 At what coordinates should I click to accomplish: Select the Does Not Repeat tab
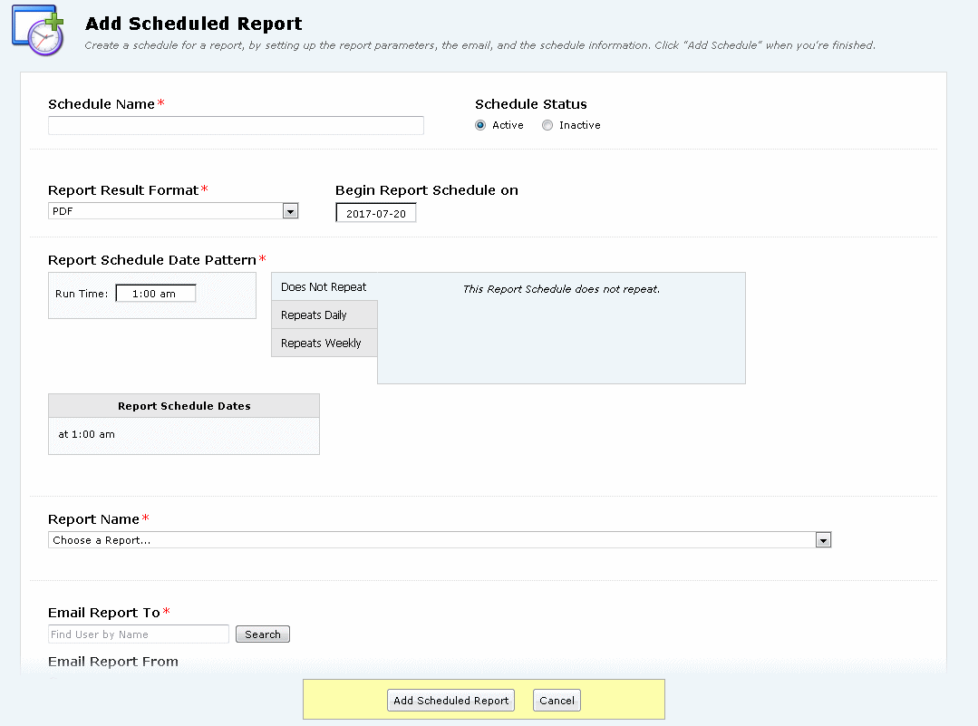coord(324,287)
